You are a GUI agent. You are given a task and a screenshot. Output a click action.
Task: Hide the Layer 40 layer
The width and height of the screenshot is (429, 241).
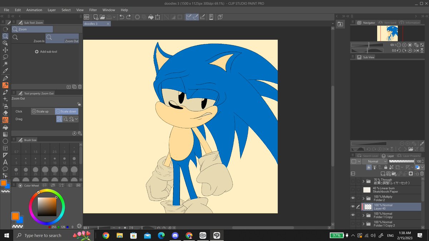tap(353, 206)
